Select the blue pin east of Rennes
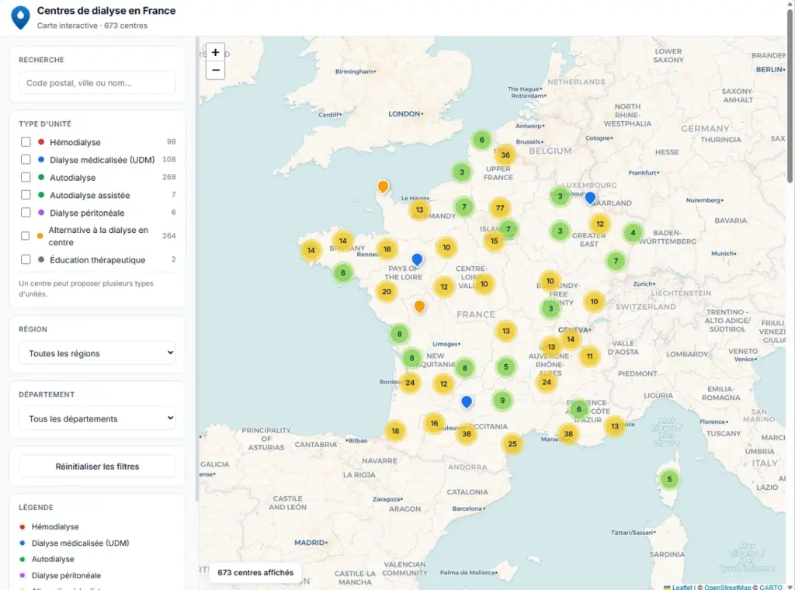 coord(417,259)
